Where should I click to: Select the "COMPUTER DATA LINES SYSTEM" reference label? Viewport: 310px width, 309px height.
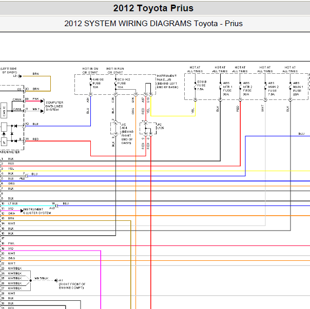54,106
